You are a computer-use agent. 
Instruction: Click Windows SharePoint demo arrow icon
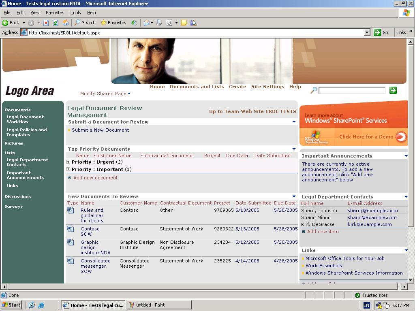[x=400, y=137]
